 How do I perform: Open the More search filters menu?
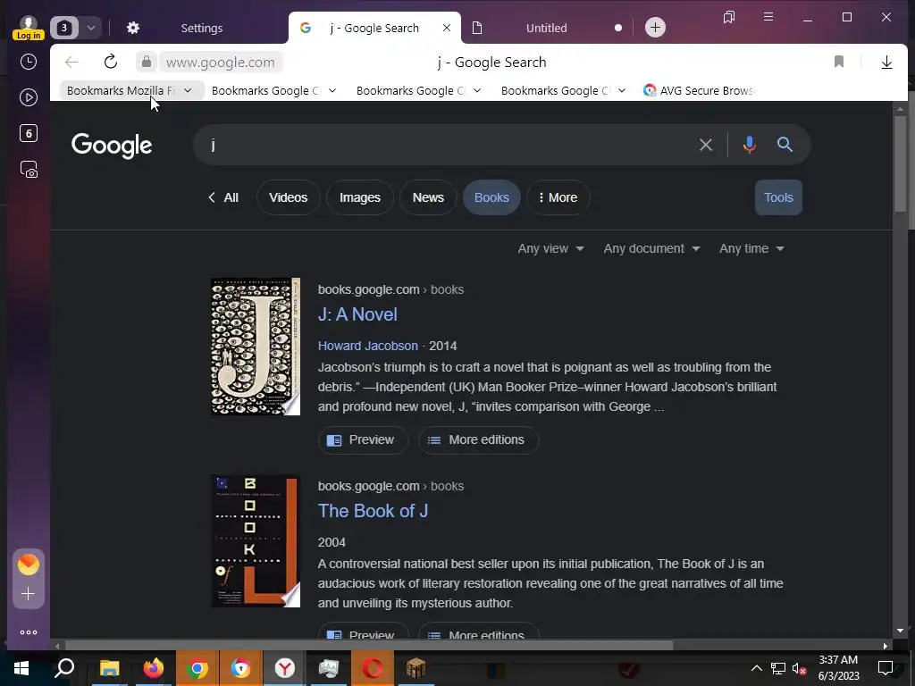coord(558,197)
